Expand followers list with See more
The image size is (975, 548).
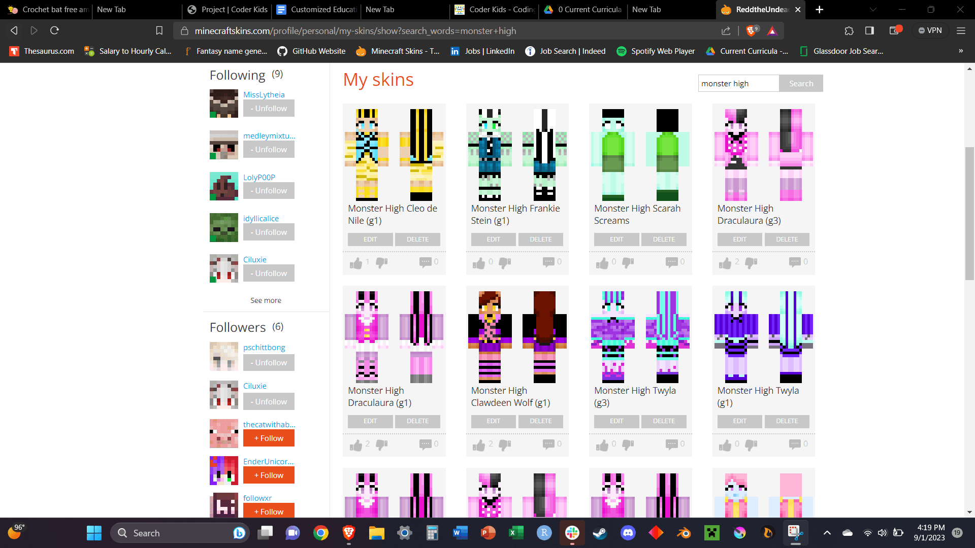point(266,300)
